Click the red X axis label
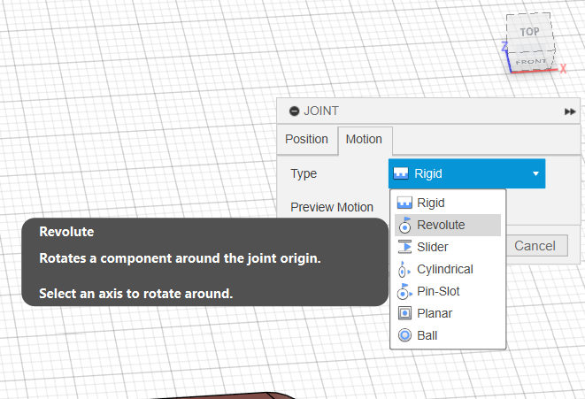Viewport: 585px width, 399px height. (563, 69)
